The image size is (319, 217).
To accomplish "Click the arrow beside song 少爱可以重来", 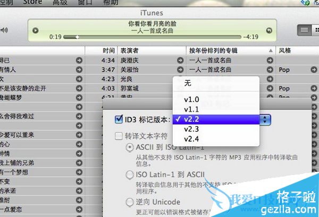I will tap(79, 135).
